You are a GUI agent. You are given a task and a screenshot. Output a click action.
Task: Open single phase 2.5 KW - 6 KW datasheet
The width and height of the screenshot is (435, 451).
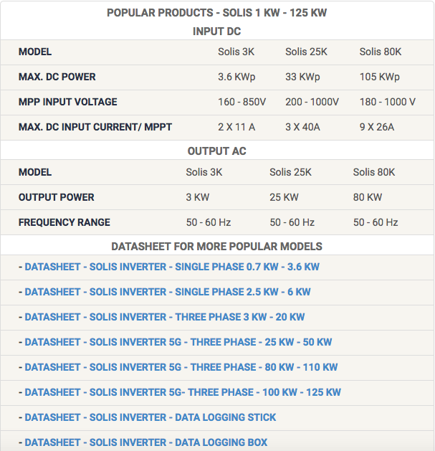click(168, 292)
